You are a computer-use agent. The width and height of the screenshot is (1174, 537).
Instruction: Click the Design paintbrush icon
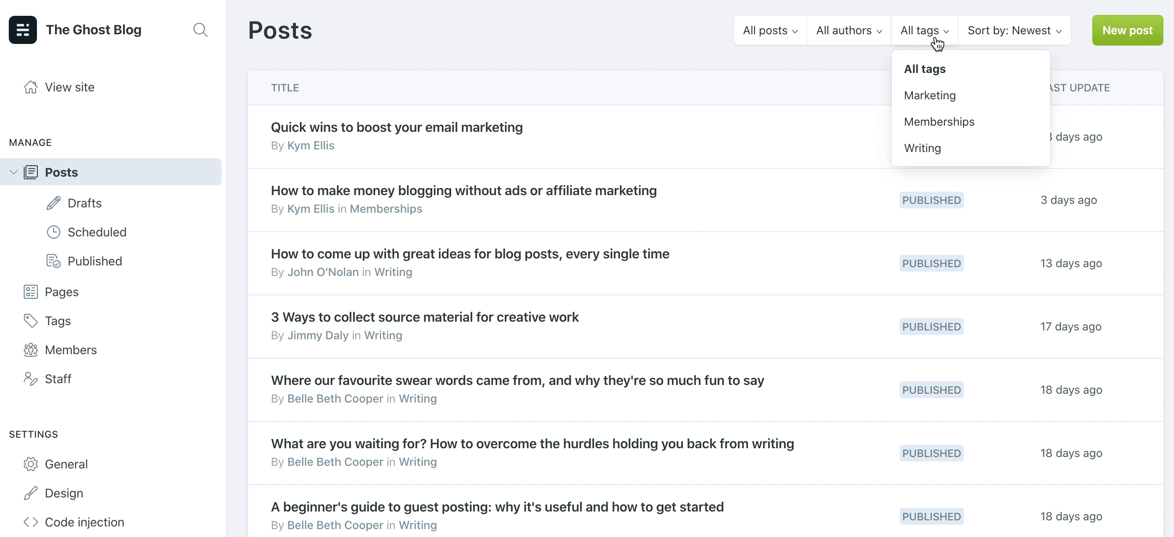30,493
